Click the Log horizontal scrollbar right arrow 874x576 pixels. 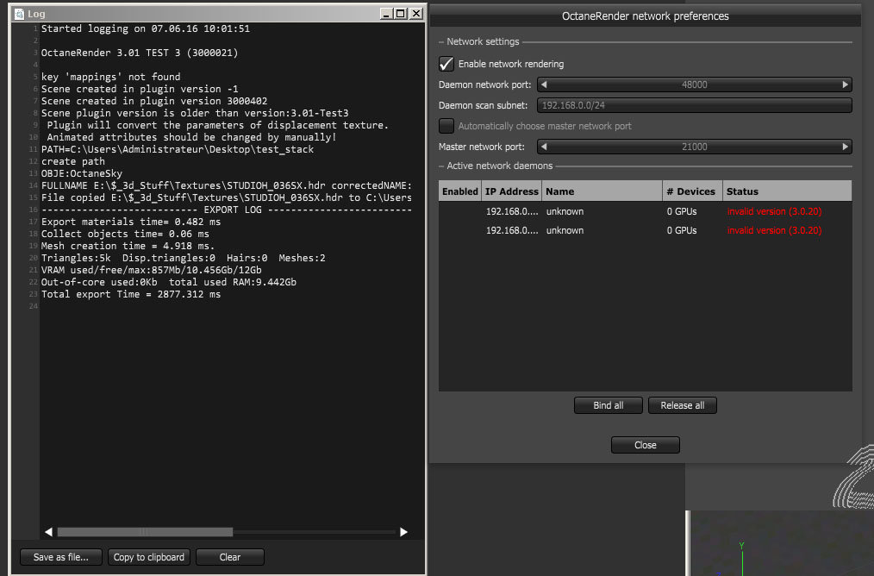[x=403, y=532]
